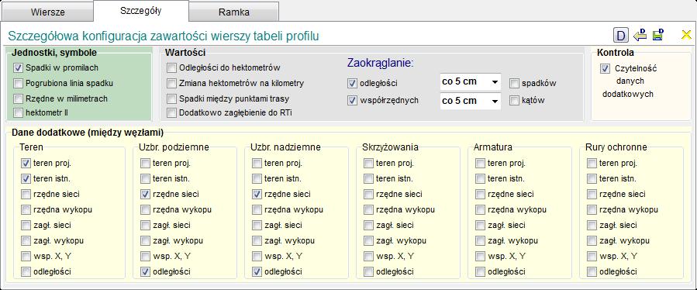Enable Pogrubiona linia spadku

(x=18, y=83)
